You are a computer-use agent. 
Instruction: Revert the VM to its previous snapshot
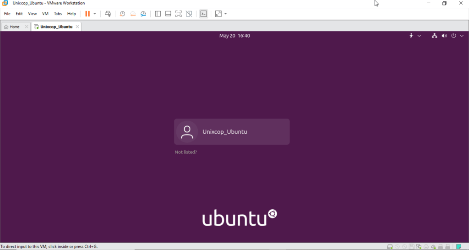point(133,14)
